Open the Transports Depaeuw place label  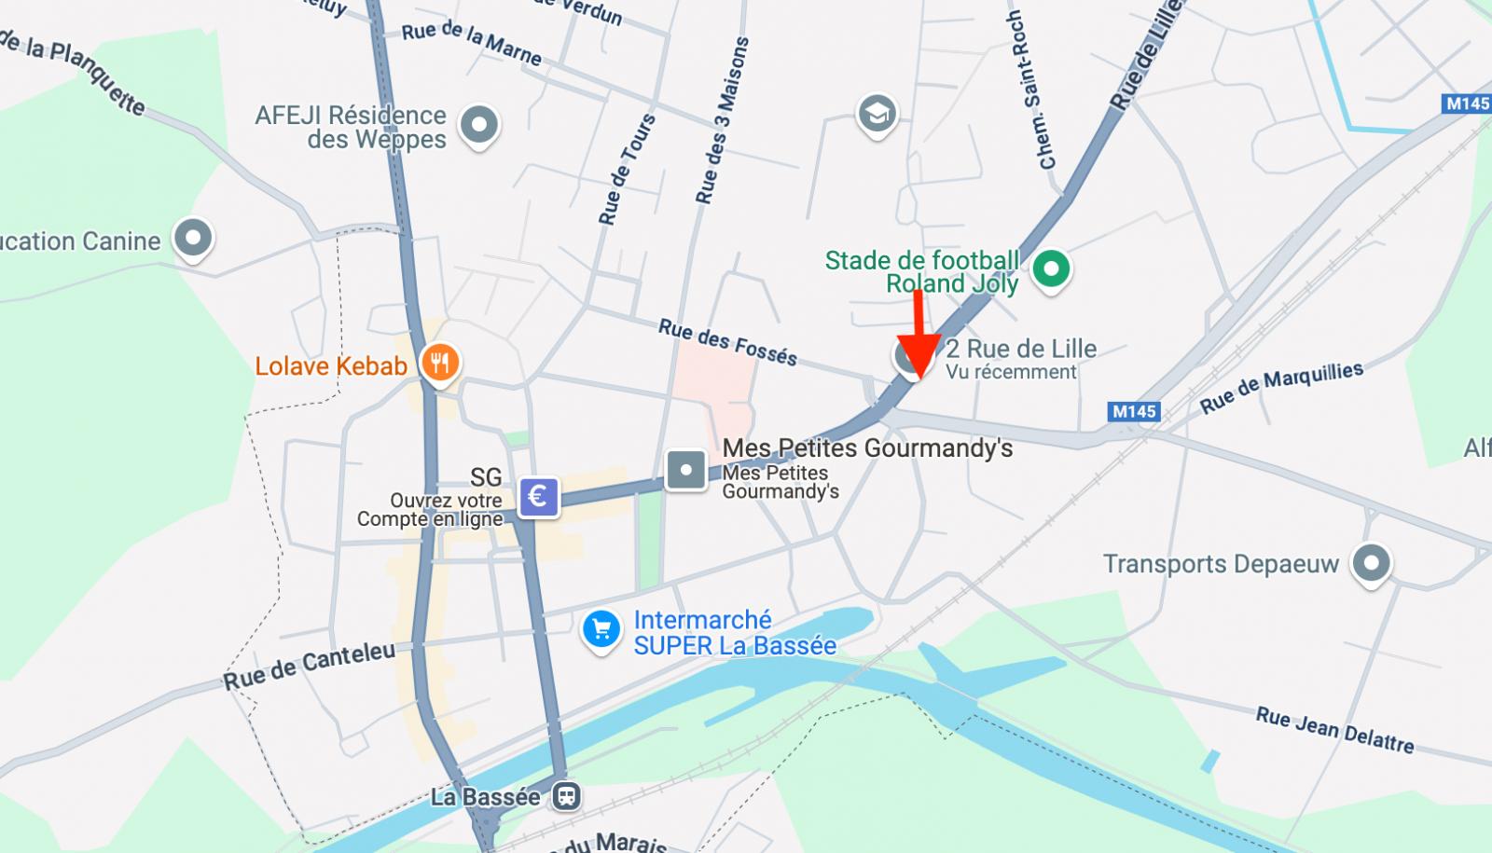(1221, 564)
